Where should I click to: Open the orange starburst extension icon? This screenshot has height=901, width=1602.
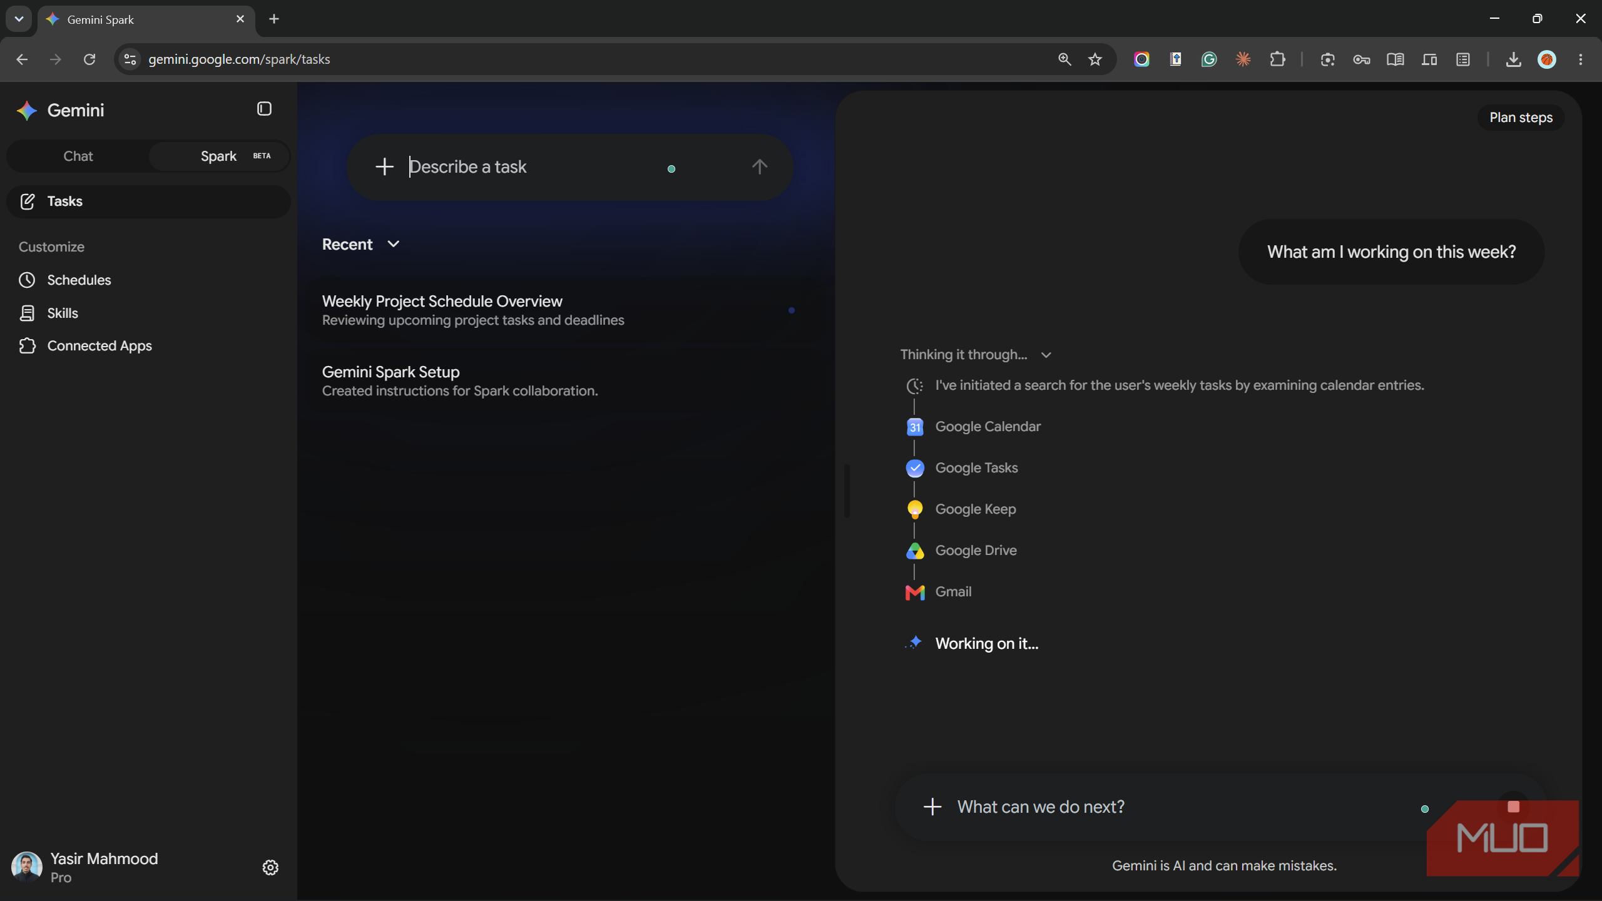pyautogui.click(x=1243, y=59)
